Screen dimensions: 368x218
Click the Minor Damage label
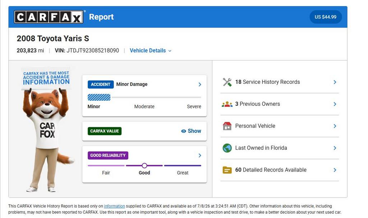click(132, 84)
